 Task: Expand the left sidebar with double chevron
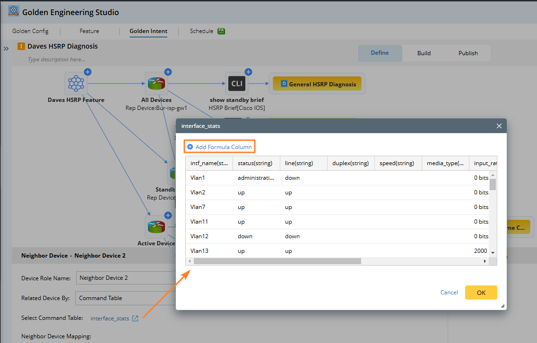6,49
